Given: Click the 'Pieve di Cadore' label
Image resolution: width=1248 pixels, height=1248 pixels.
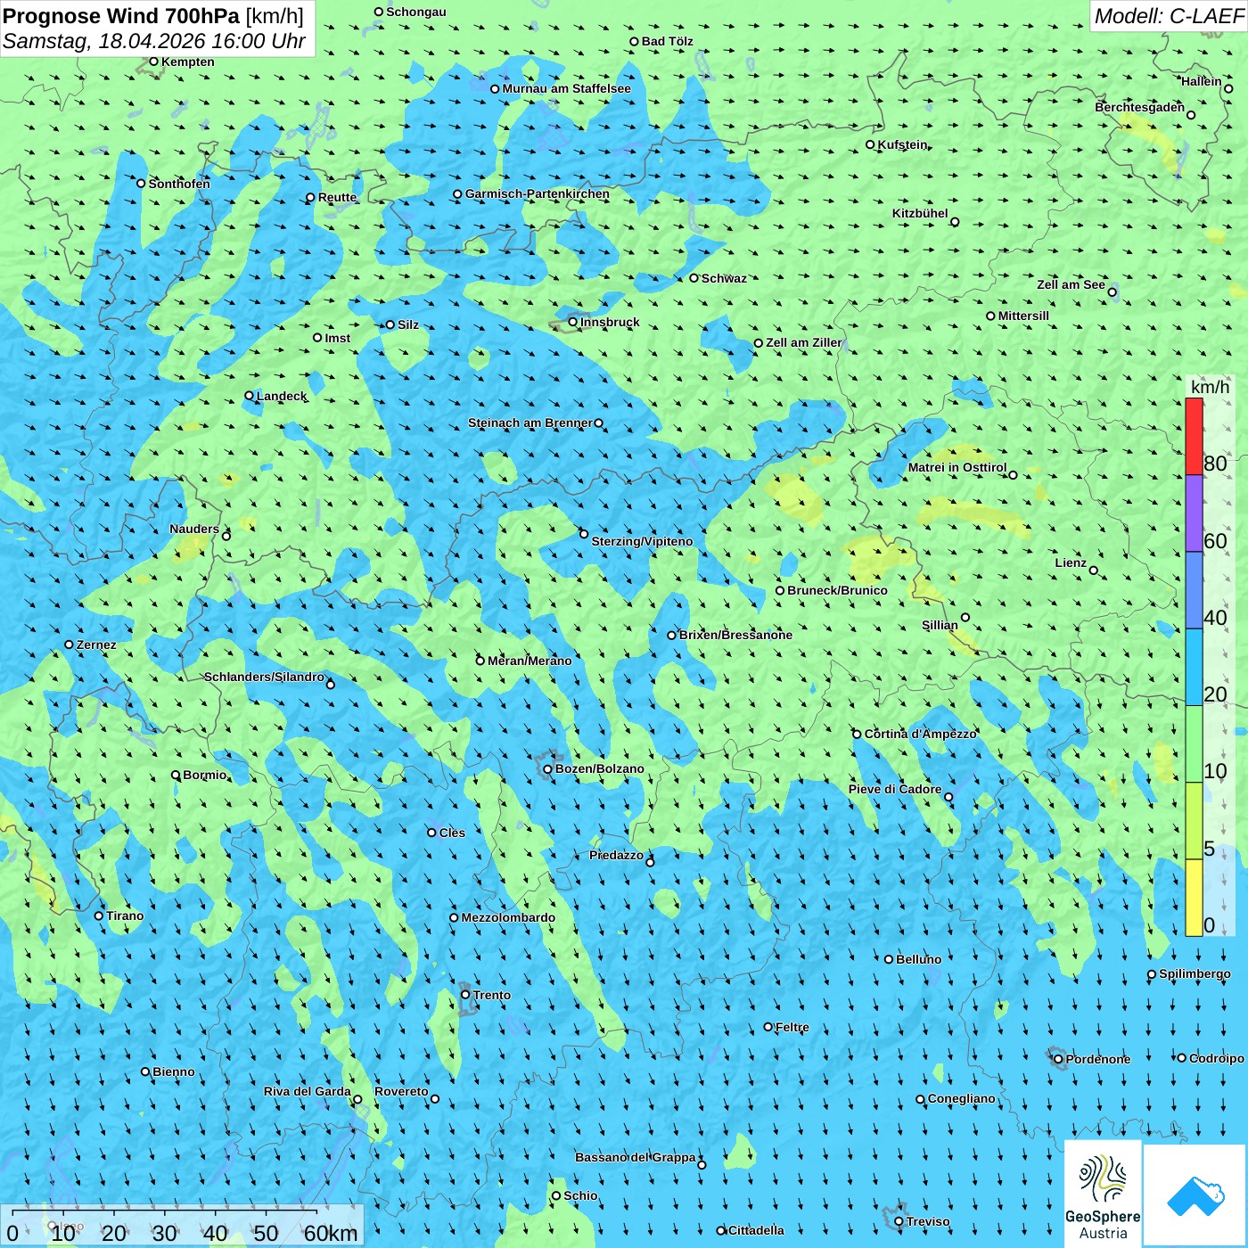Looking at the screenshot, I should (895, 789).
